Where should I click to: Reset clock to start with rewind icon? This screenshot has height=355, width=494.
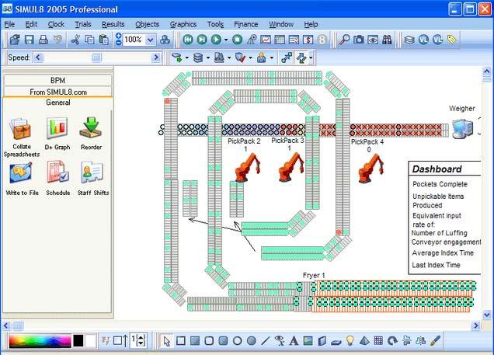188,40
